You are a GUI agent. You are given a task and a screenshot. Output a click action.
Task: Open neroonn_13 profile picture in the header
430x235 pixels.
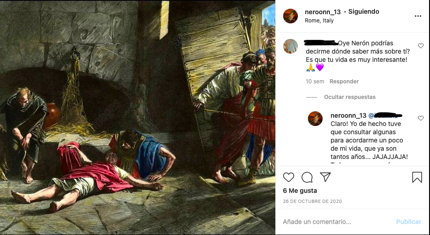point(290,16)
